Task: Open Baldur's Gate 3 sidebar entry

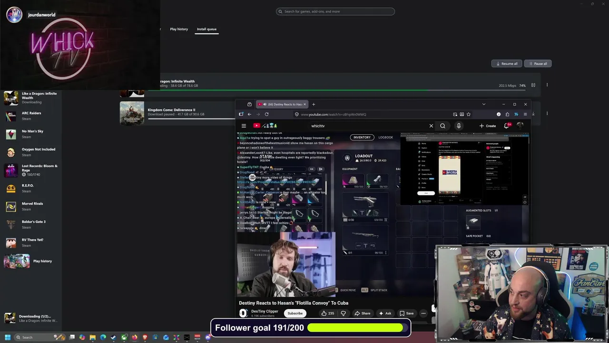Action: [31, 224]
